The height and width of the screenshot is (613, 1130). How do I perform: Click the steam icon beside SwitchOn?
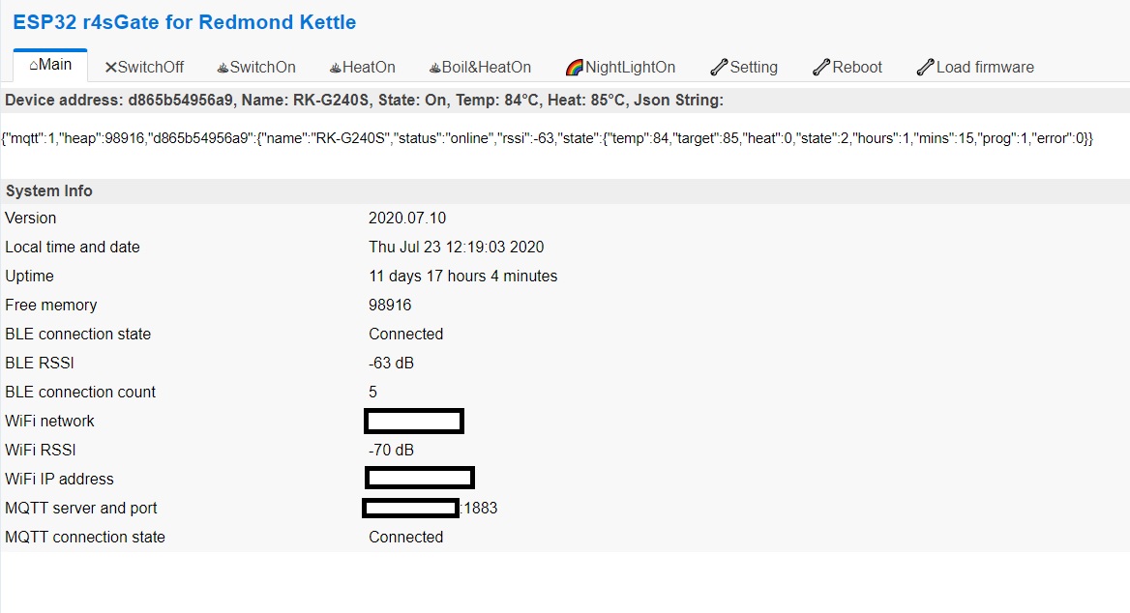(x=223, y=68)
